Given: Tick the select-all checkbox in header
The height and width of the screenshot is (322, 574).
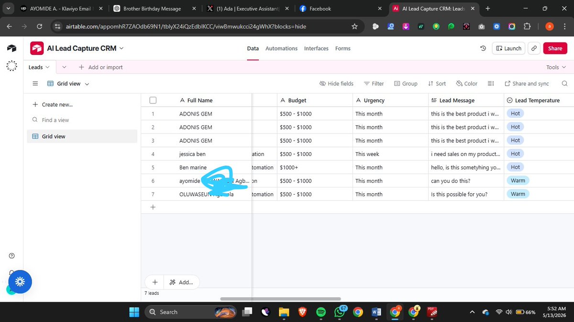Looking at the screenshot, I should tap(153, 100).
